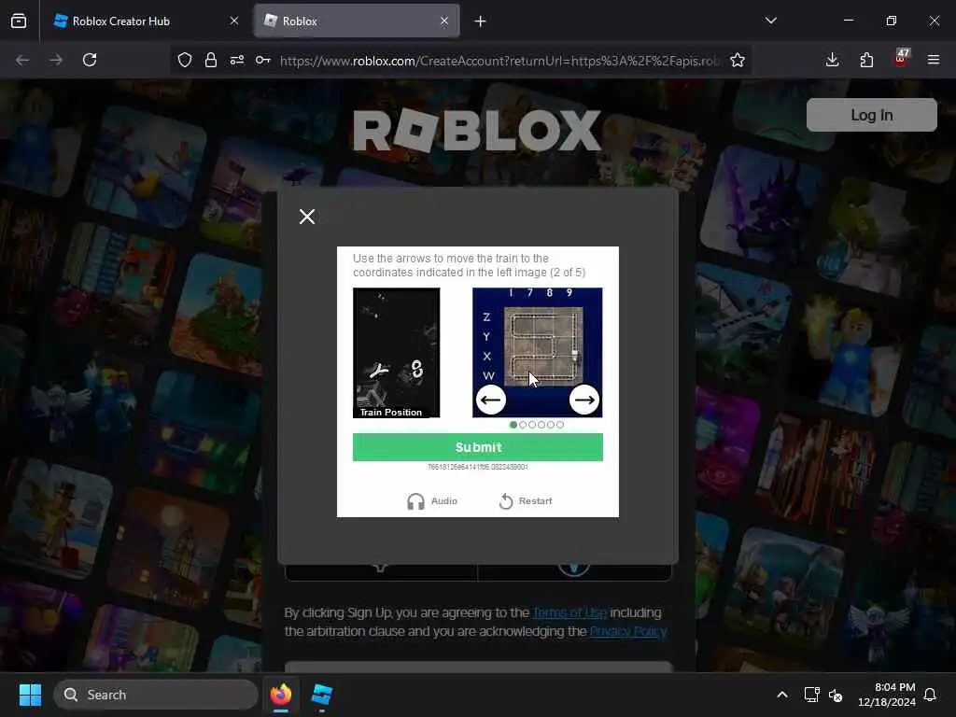Image resolution: width=956 pixels, height=717 pixels.
Task: Close the verification dialog with the X
Action: coord(307,217)
